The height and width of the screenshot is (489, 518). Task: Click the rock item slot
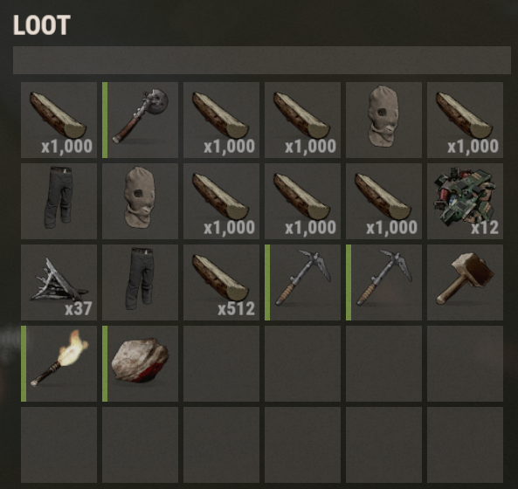[140, 363]
